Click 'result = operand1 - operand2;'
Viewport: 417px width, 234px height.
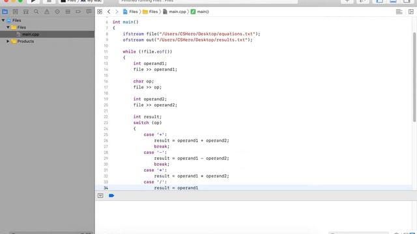pos(192,159)
